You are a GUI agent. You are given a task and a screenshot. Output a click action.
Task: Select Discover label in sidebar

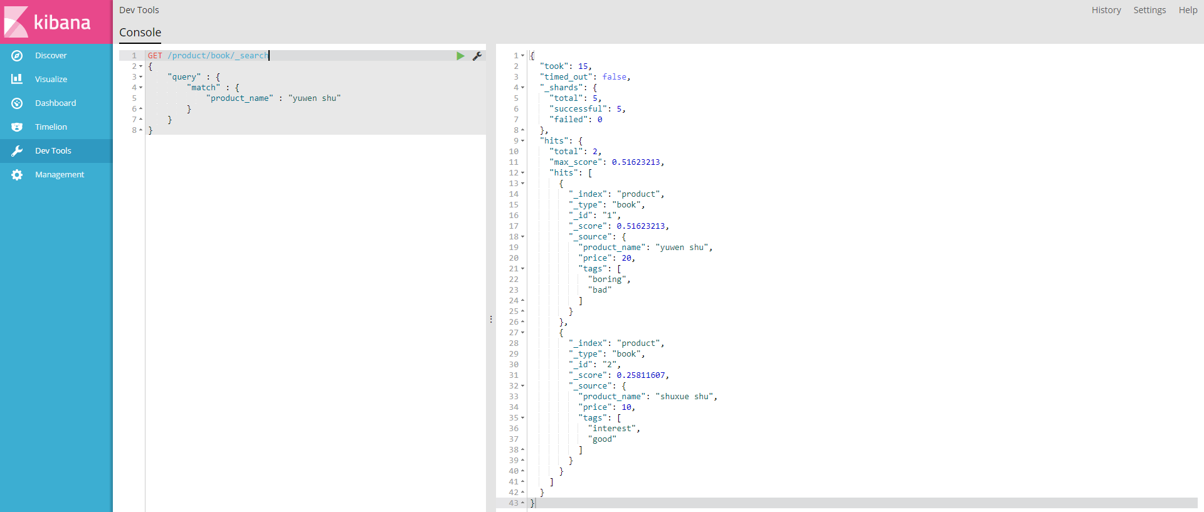point(51,56)
